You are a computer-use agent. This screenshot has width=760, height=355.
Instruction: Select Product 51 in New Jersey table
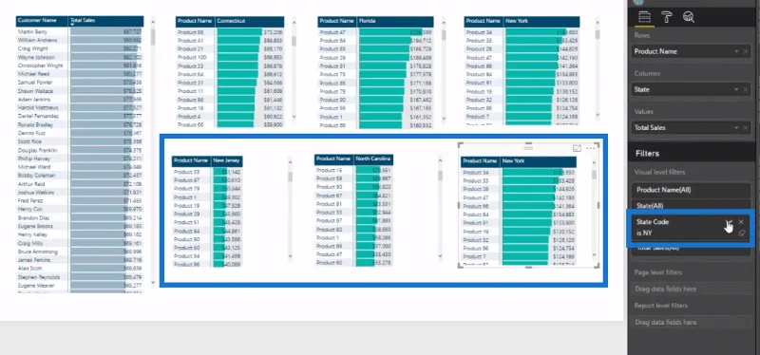[186, 222]
